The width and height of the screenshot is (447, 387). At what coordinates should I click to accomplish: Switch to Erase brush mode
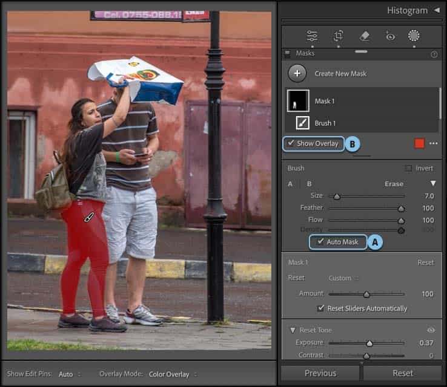(394, 184)
